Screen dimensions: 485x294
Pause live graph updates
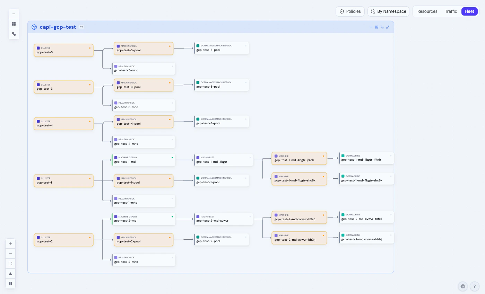click(x=10, y=284)
